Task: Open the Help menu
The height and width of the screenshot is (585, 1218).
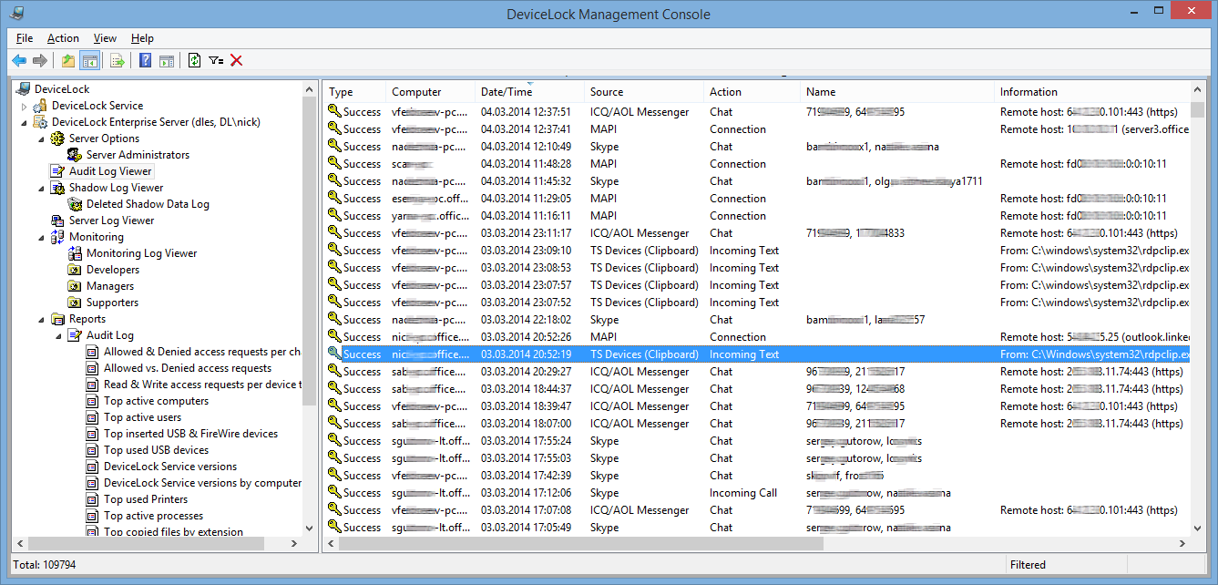Action: tap(142, 38)
